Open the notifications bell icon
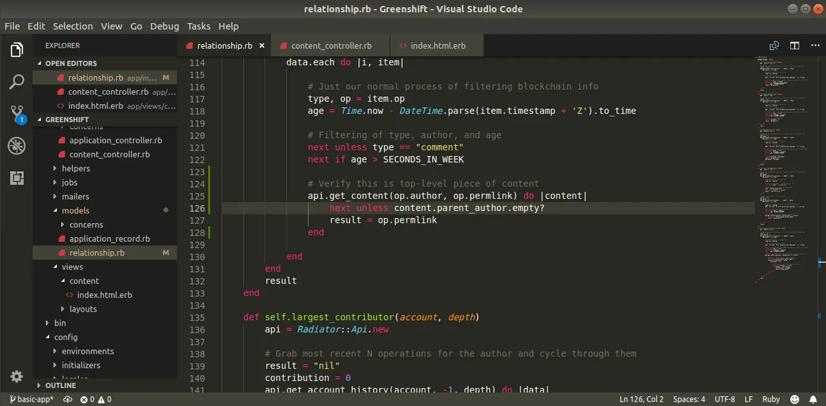 812,400
